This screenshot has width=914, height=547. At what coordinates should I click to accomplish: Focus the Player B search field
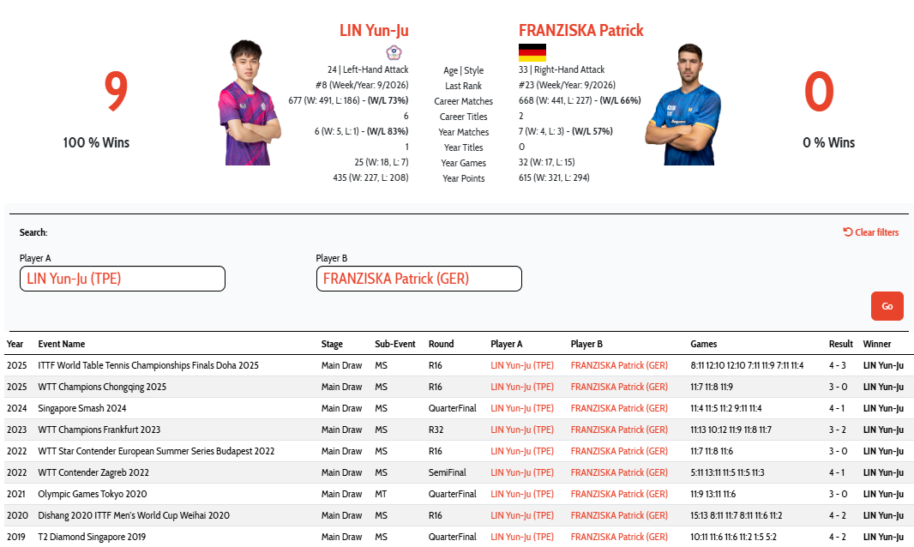[419, 279]
